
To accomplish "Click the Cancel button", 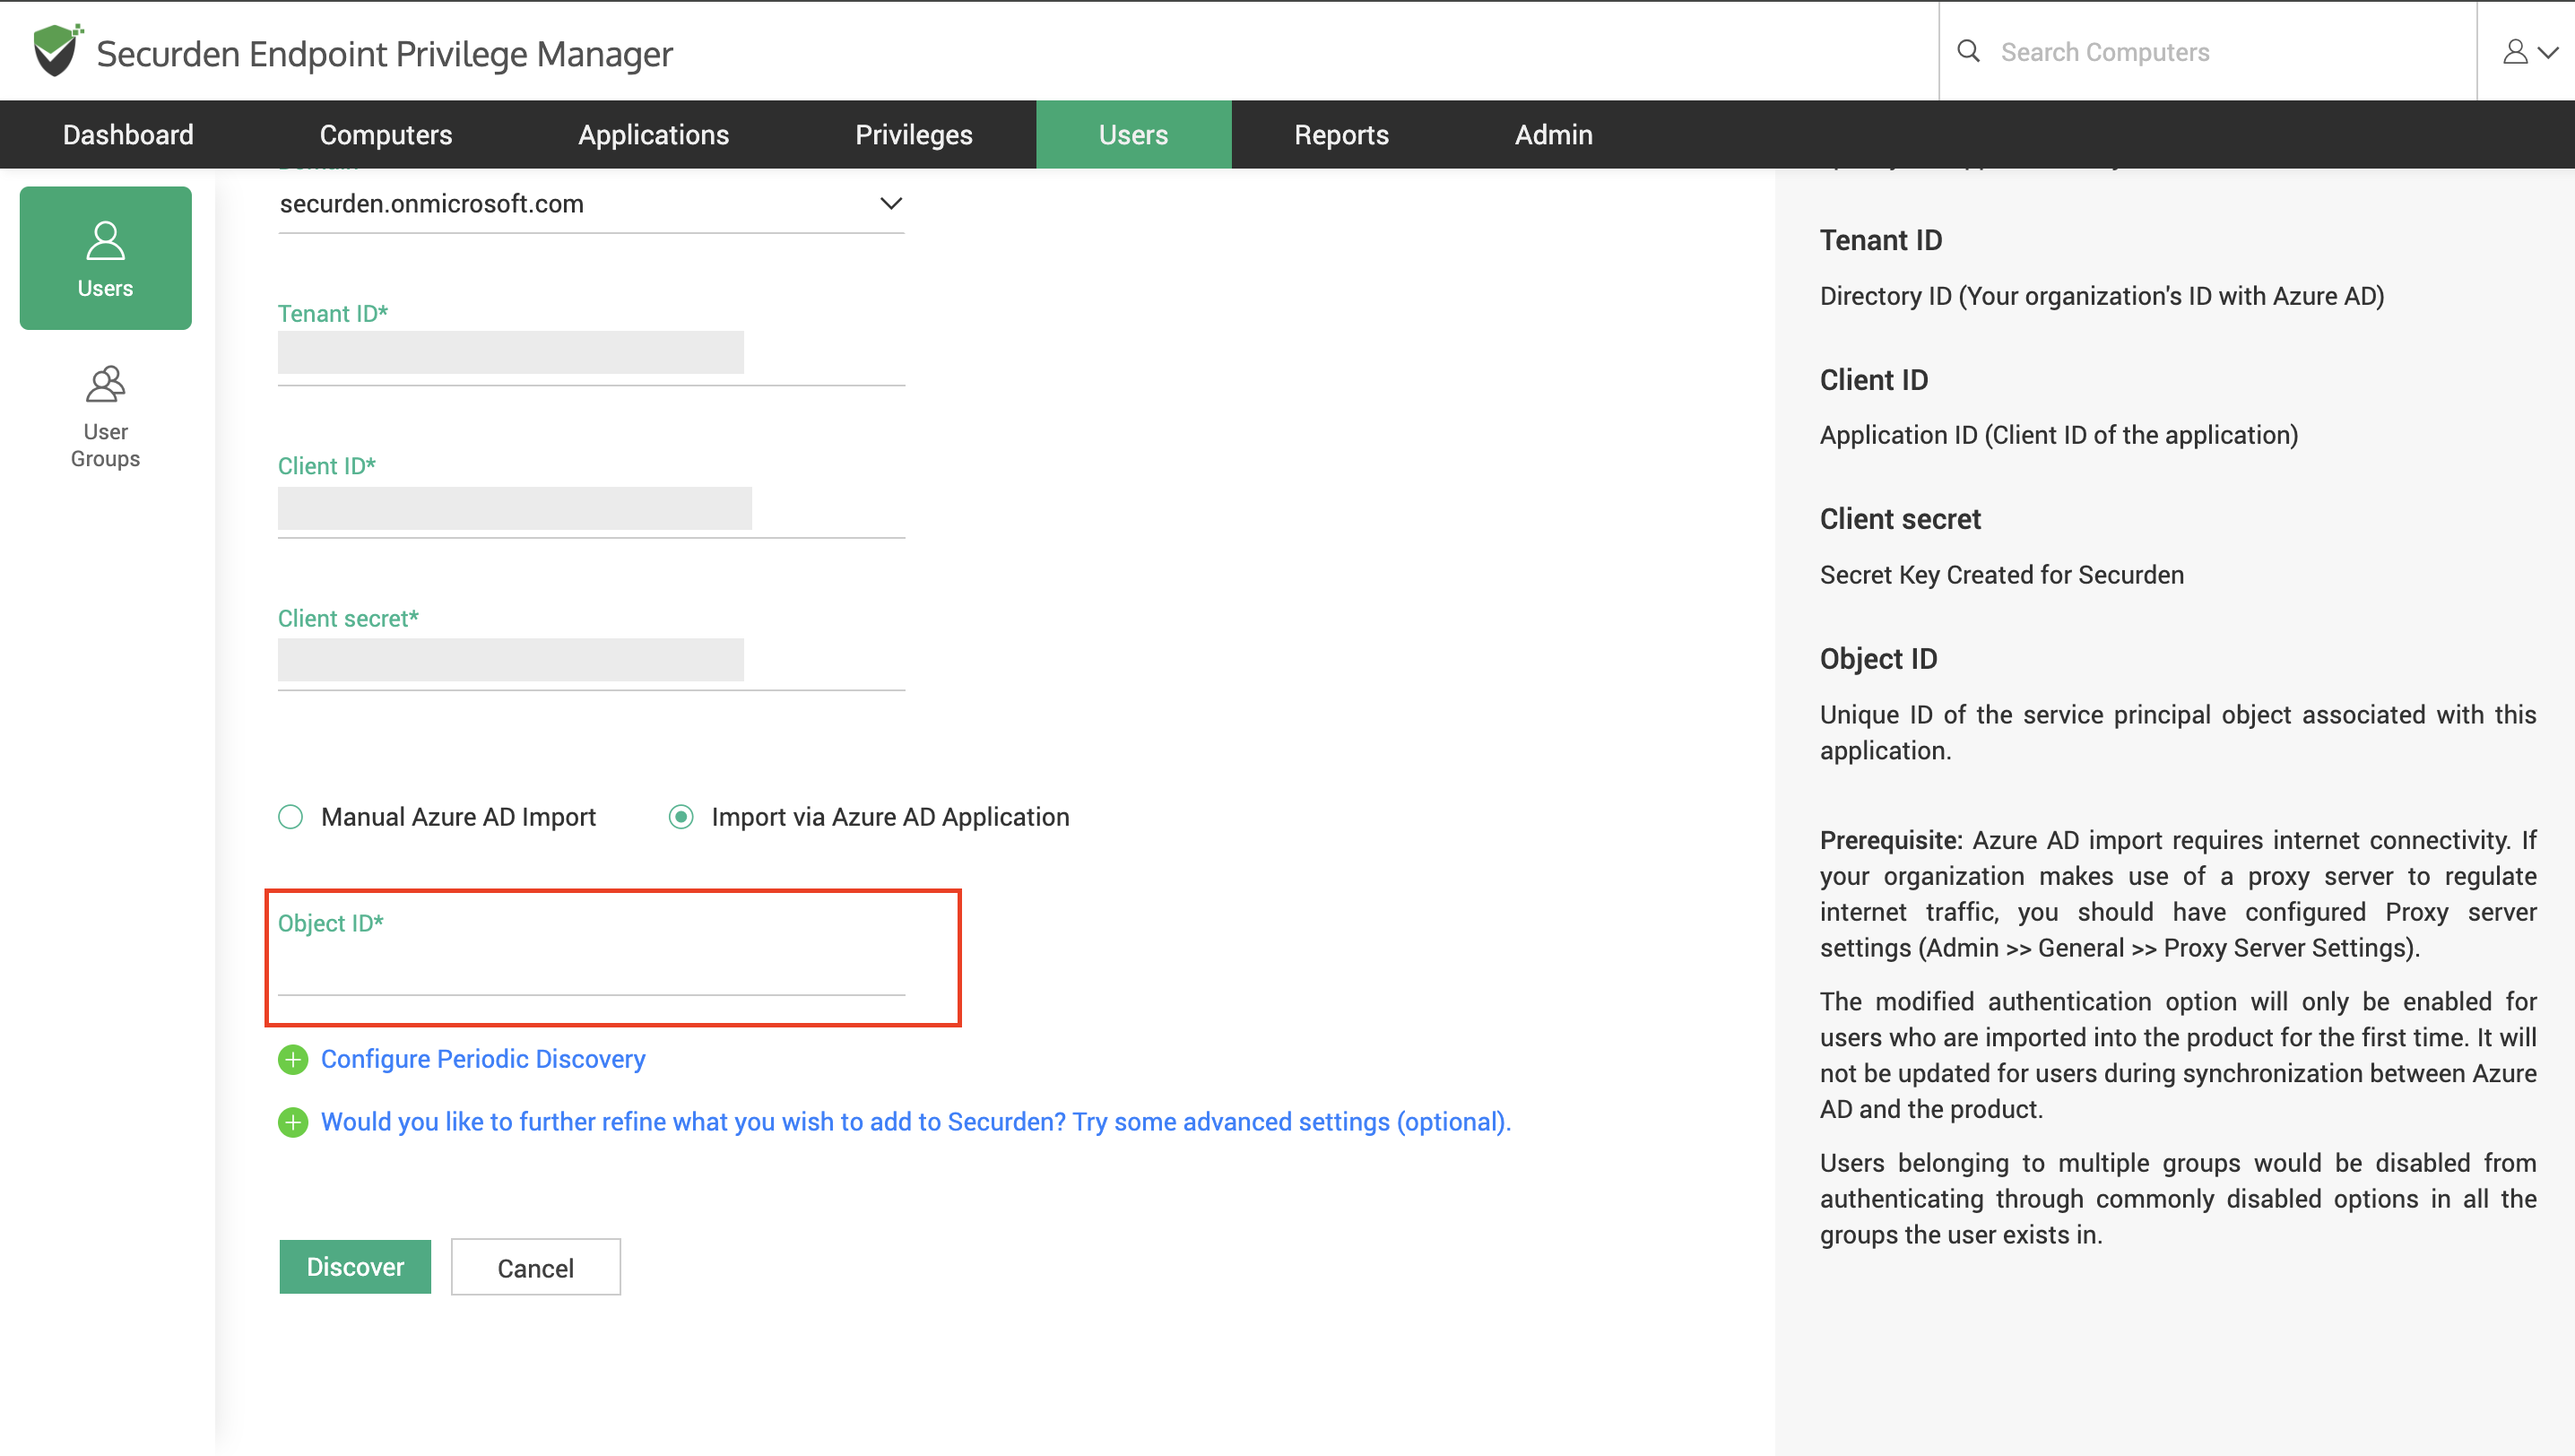I will [535, 1267].
